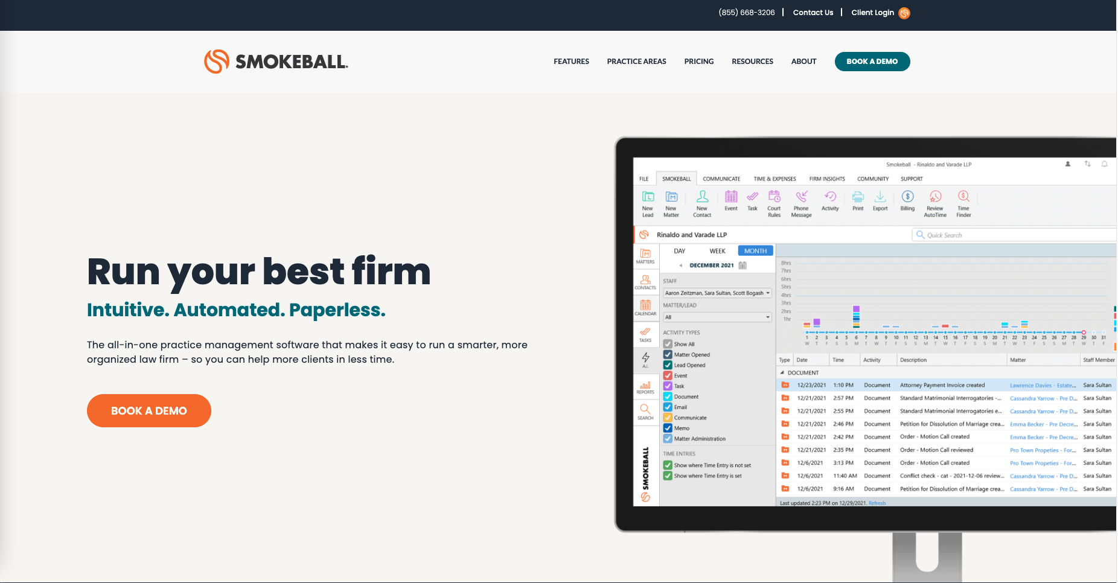Toggle the Task activity type checkbox
This screenshot has height=583, width=1118.
click(668, 386)
